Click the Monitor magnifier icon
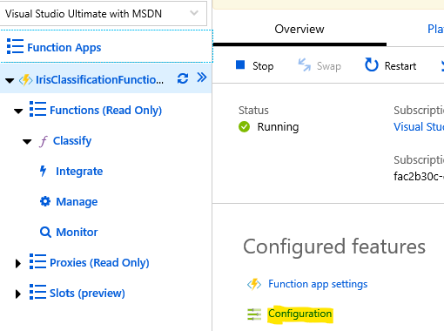This screenshot has width=444, height=331. coord(45,232)
